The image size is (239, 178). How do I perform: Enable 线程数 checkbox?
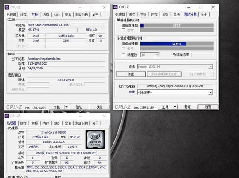123,55
